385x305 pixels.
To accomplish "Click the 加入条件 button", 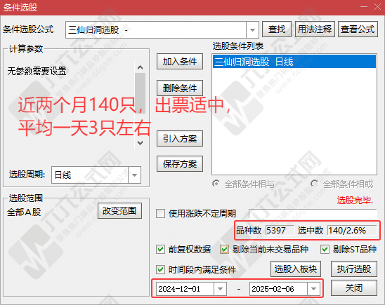I will point(180,62).
